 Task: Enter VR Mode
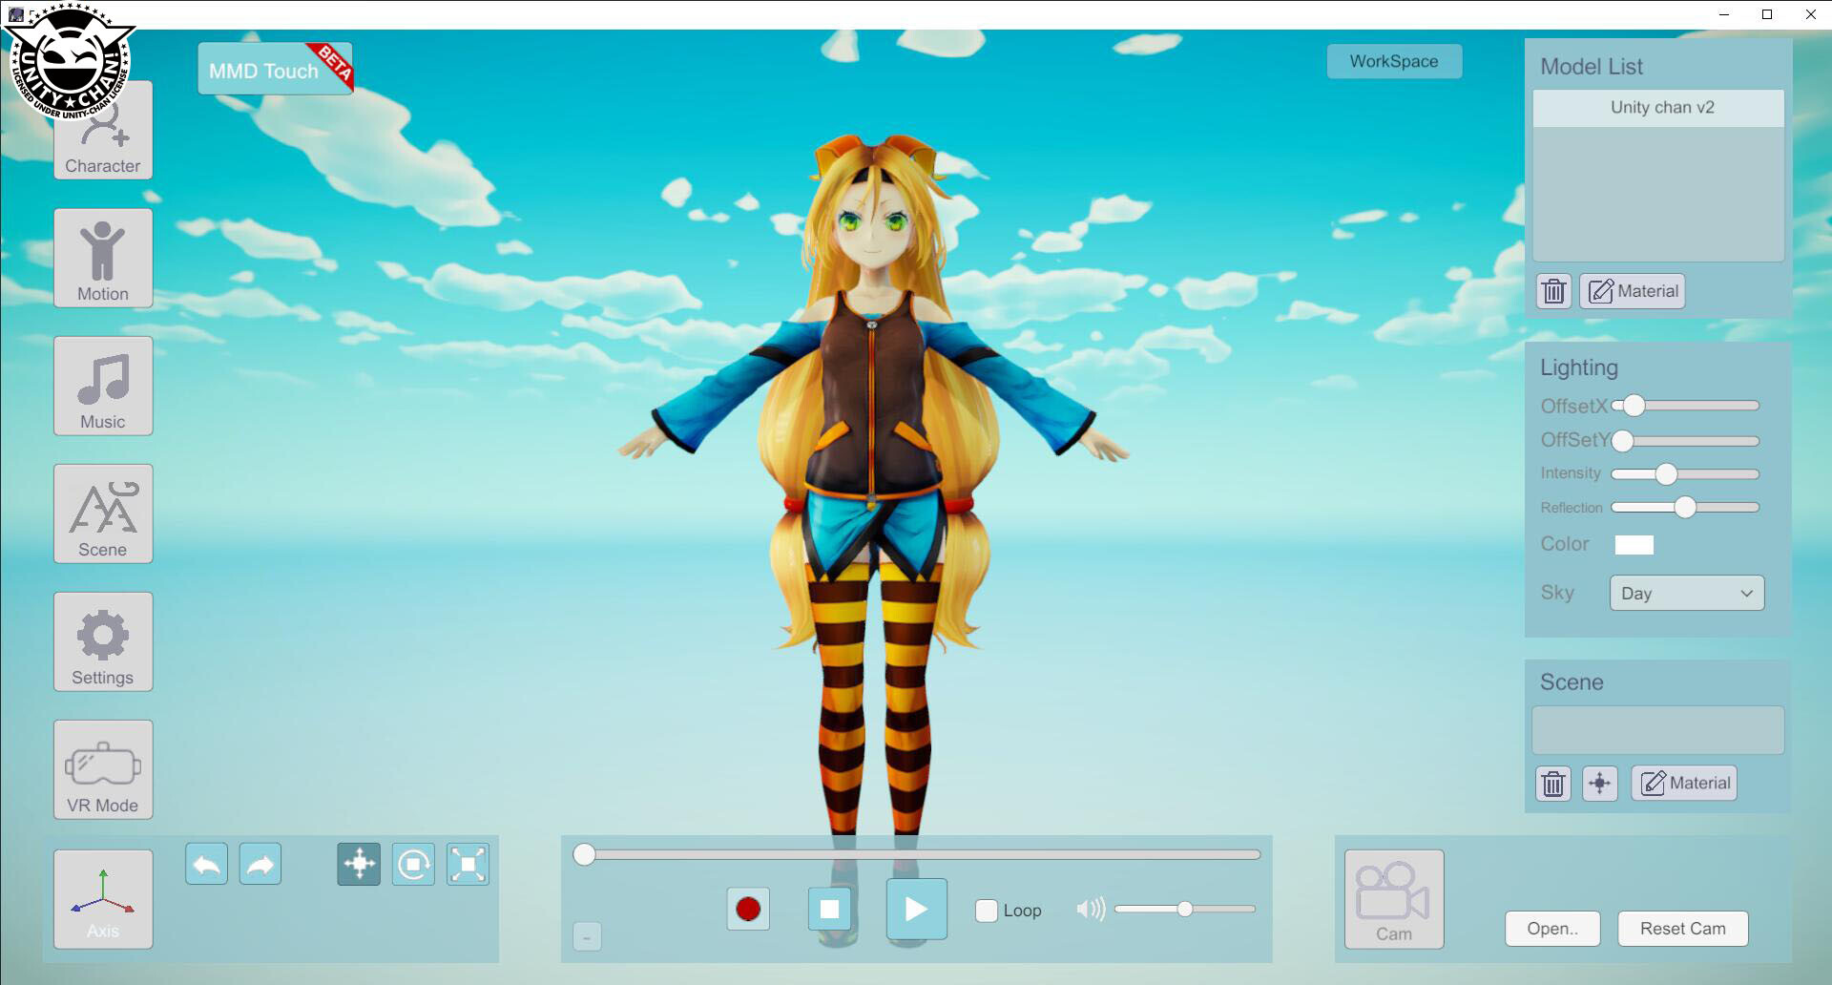[x=102, y=769]
